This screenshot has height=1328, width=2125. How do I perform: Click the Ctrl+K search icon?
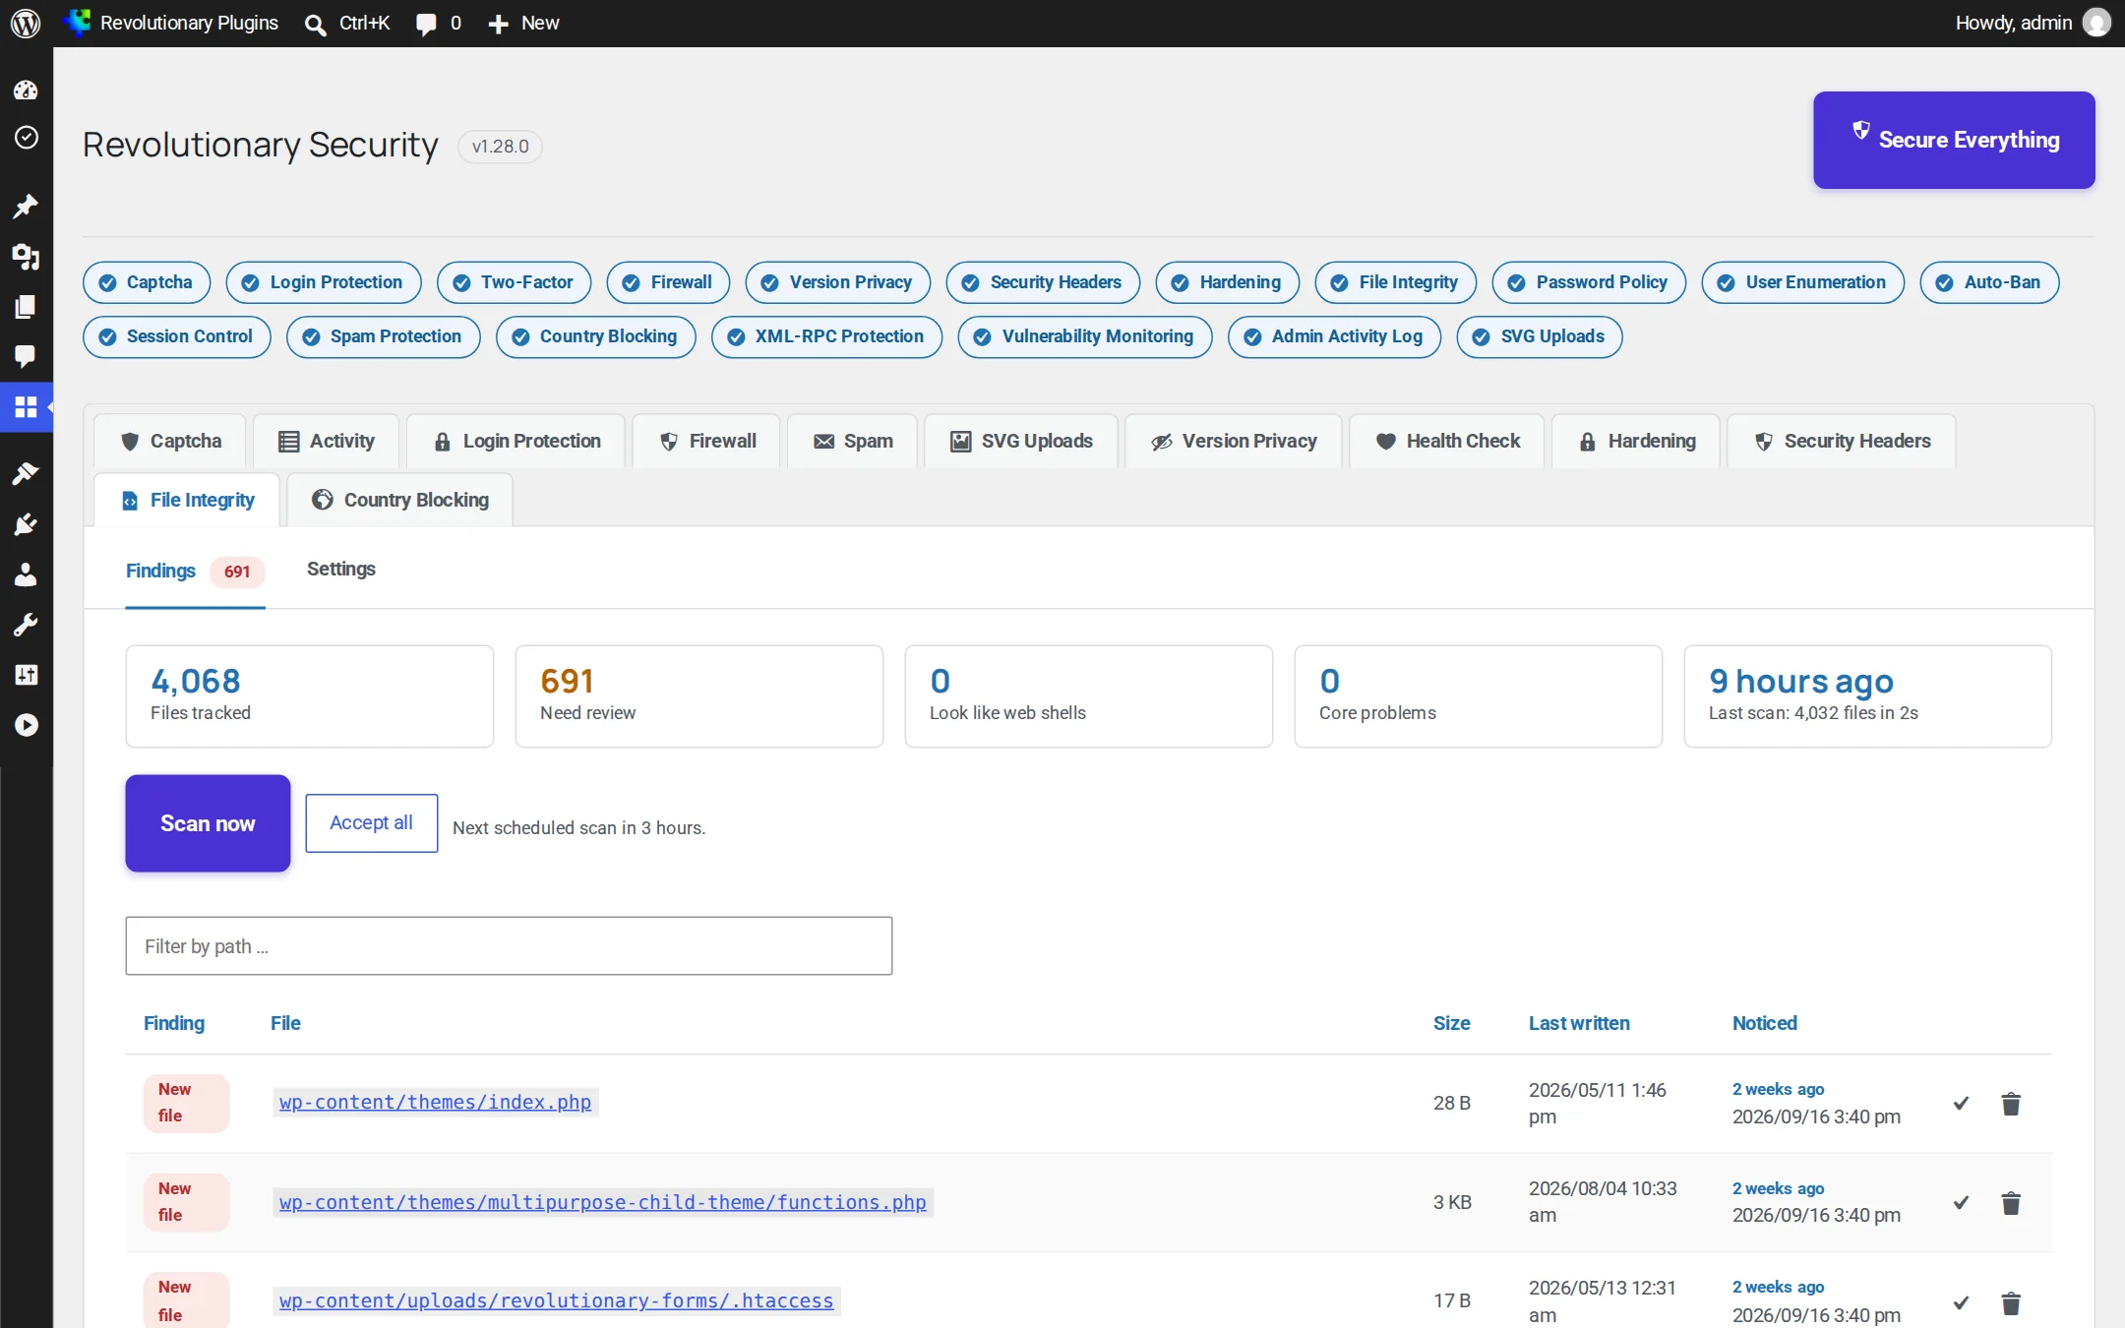coord(316,24)
